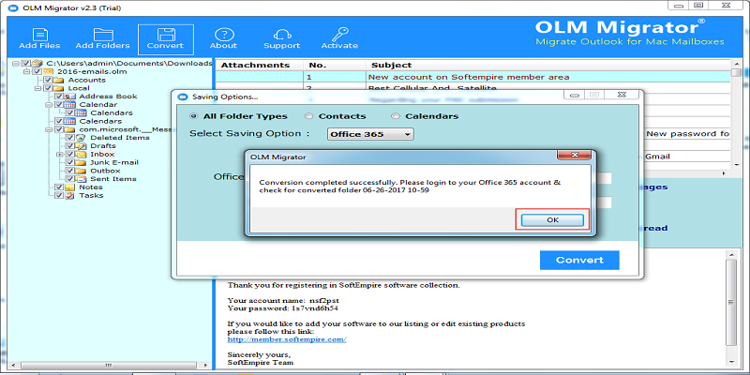Click the 'Gmail' cell in the message list
Image resolution: width=750 pixels, height=375 pixels.
[x=687, y=157]
